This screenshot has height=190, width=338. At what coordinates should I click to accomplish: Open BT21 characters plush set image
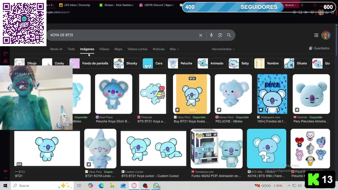[x=310, y=149]
